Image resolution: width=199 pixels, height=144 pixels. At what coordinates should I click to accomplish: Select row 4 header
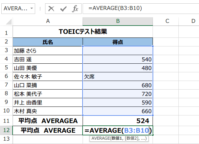tap(6, 59)
